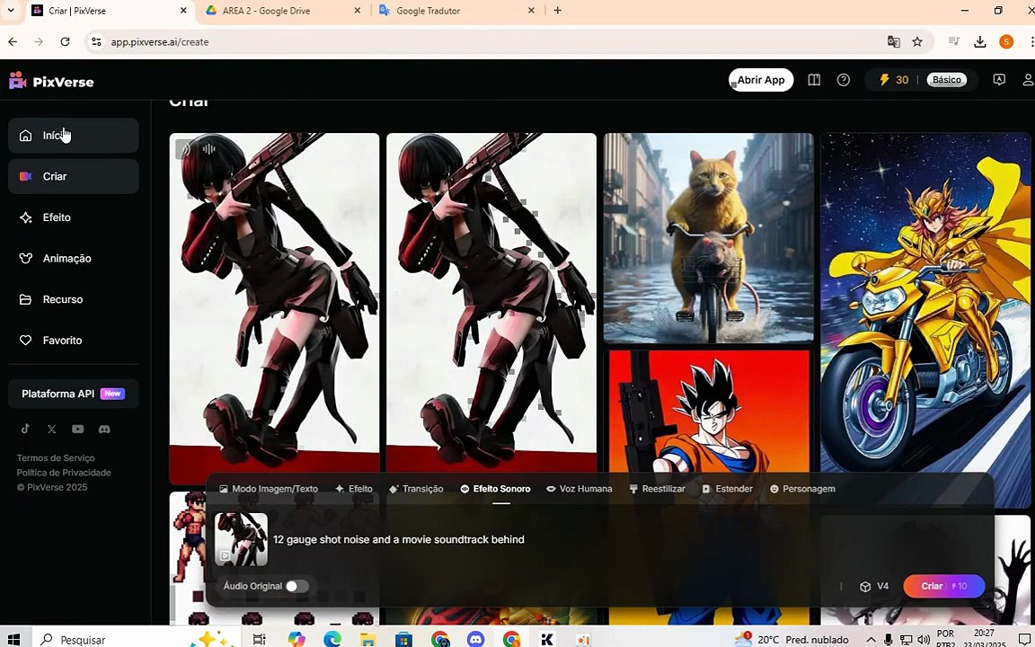Open Termos de Serviço link
1035x647 pixels.
pos(56,457)
